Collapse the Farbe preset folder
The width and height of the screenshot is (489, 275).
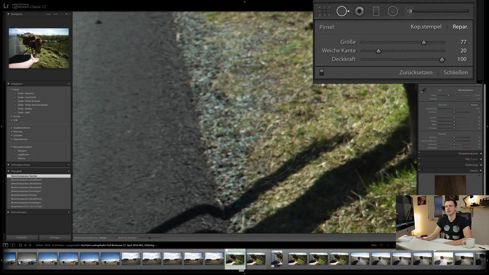coord(12,90)
